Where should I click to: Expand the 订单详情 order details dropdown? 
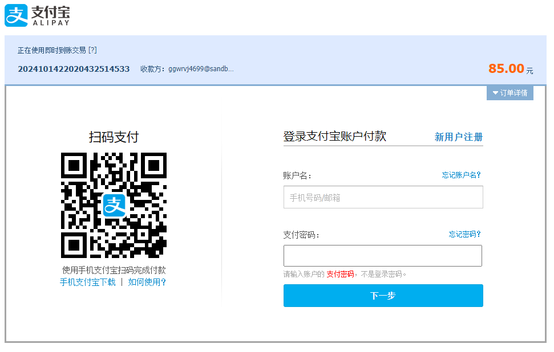[x=510, y=93]
